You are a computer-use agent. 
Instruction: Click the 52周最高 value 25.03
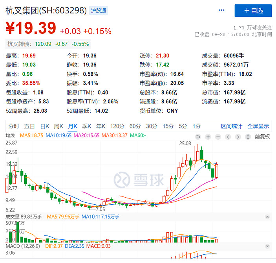tap(40, 111)
